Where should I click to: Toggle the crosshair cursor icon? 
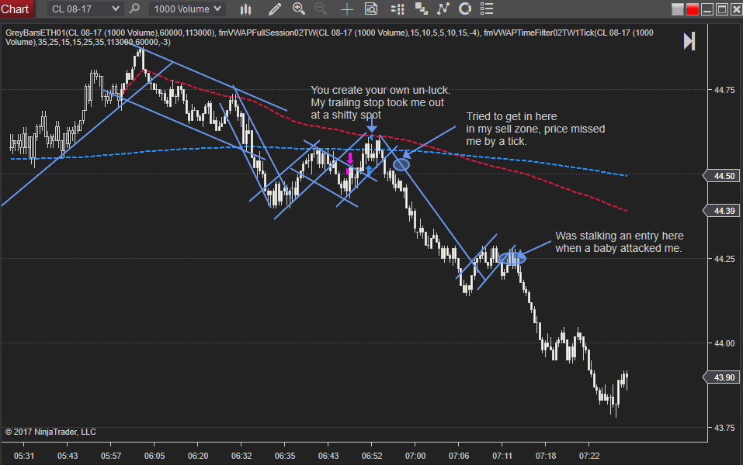pyautogui.click(x=346, y=9)
